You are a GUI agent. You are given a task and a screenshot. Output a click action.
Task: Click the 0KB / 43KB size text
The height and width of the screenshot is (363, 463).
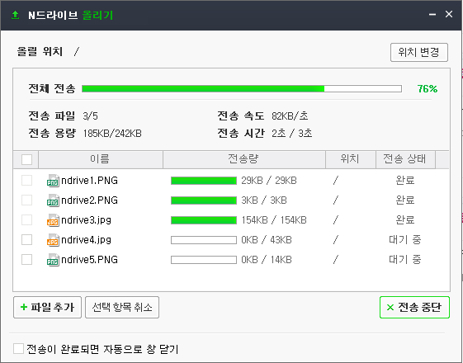click(x=267, y=239)
